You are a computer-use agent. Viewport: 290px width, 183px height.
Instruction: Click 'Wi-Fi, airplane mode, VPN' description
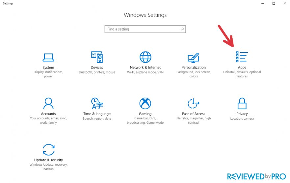[x=145, y=72]
